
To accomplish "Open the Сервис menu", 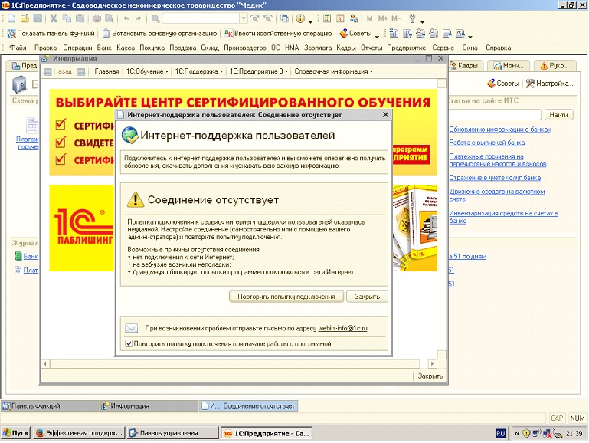I will coord(443,48).
